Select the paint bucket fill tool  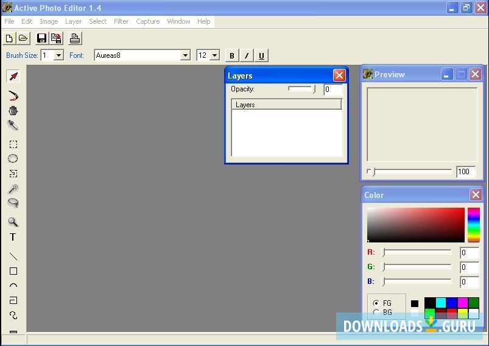13,110
